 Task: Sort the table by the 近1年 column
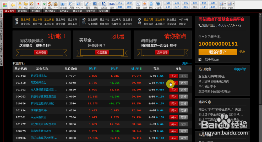tap(136, 69)
